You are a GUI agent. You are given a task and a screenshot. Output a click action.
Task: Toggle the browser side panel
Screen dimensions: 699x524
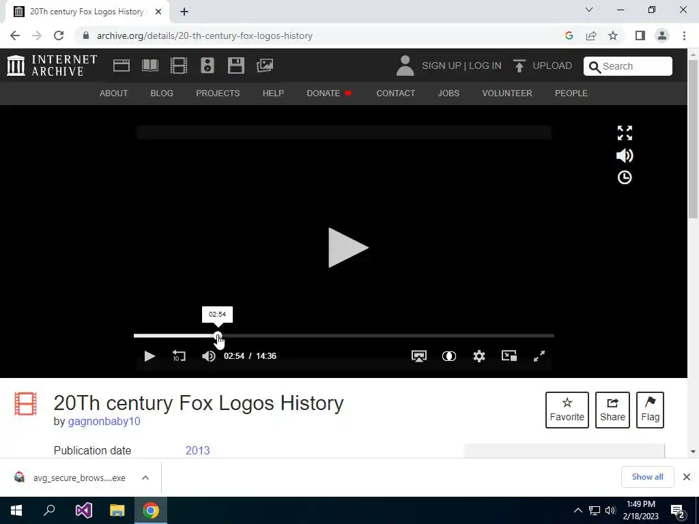point(640,35)
